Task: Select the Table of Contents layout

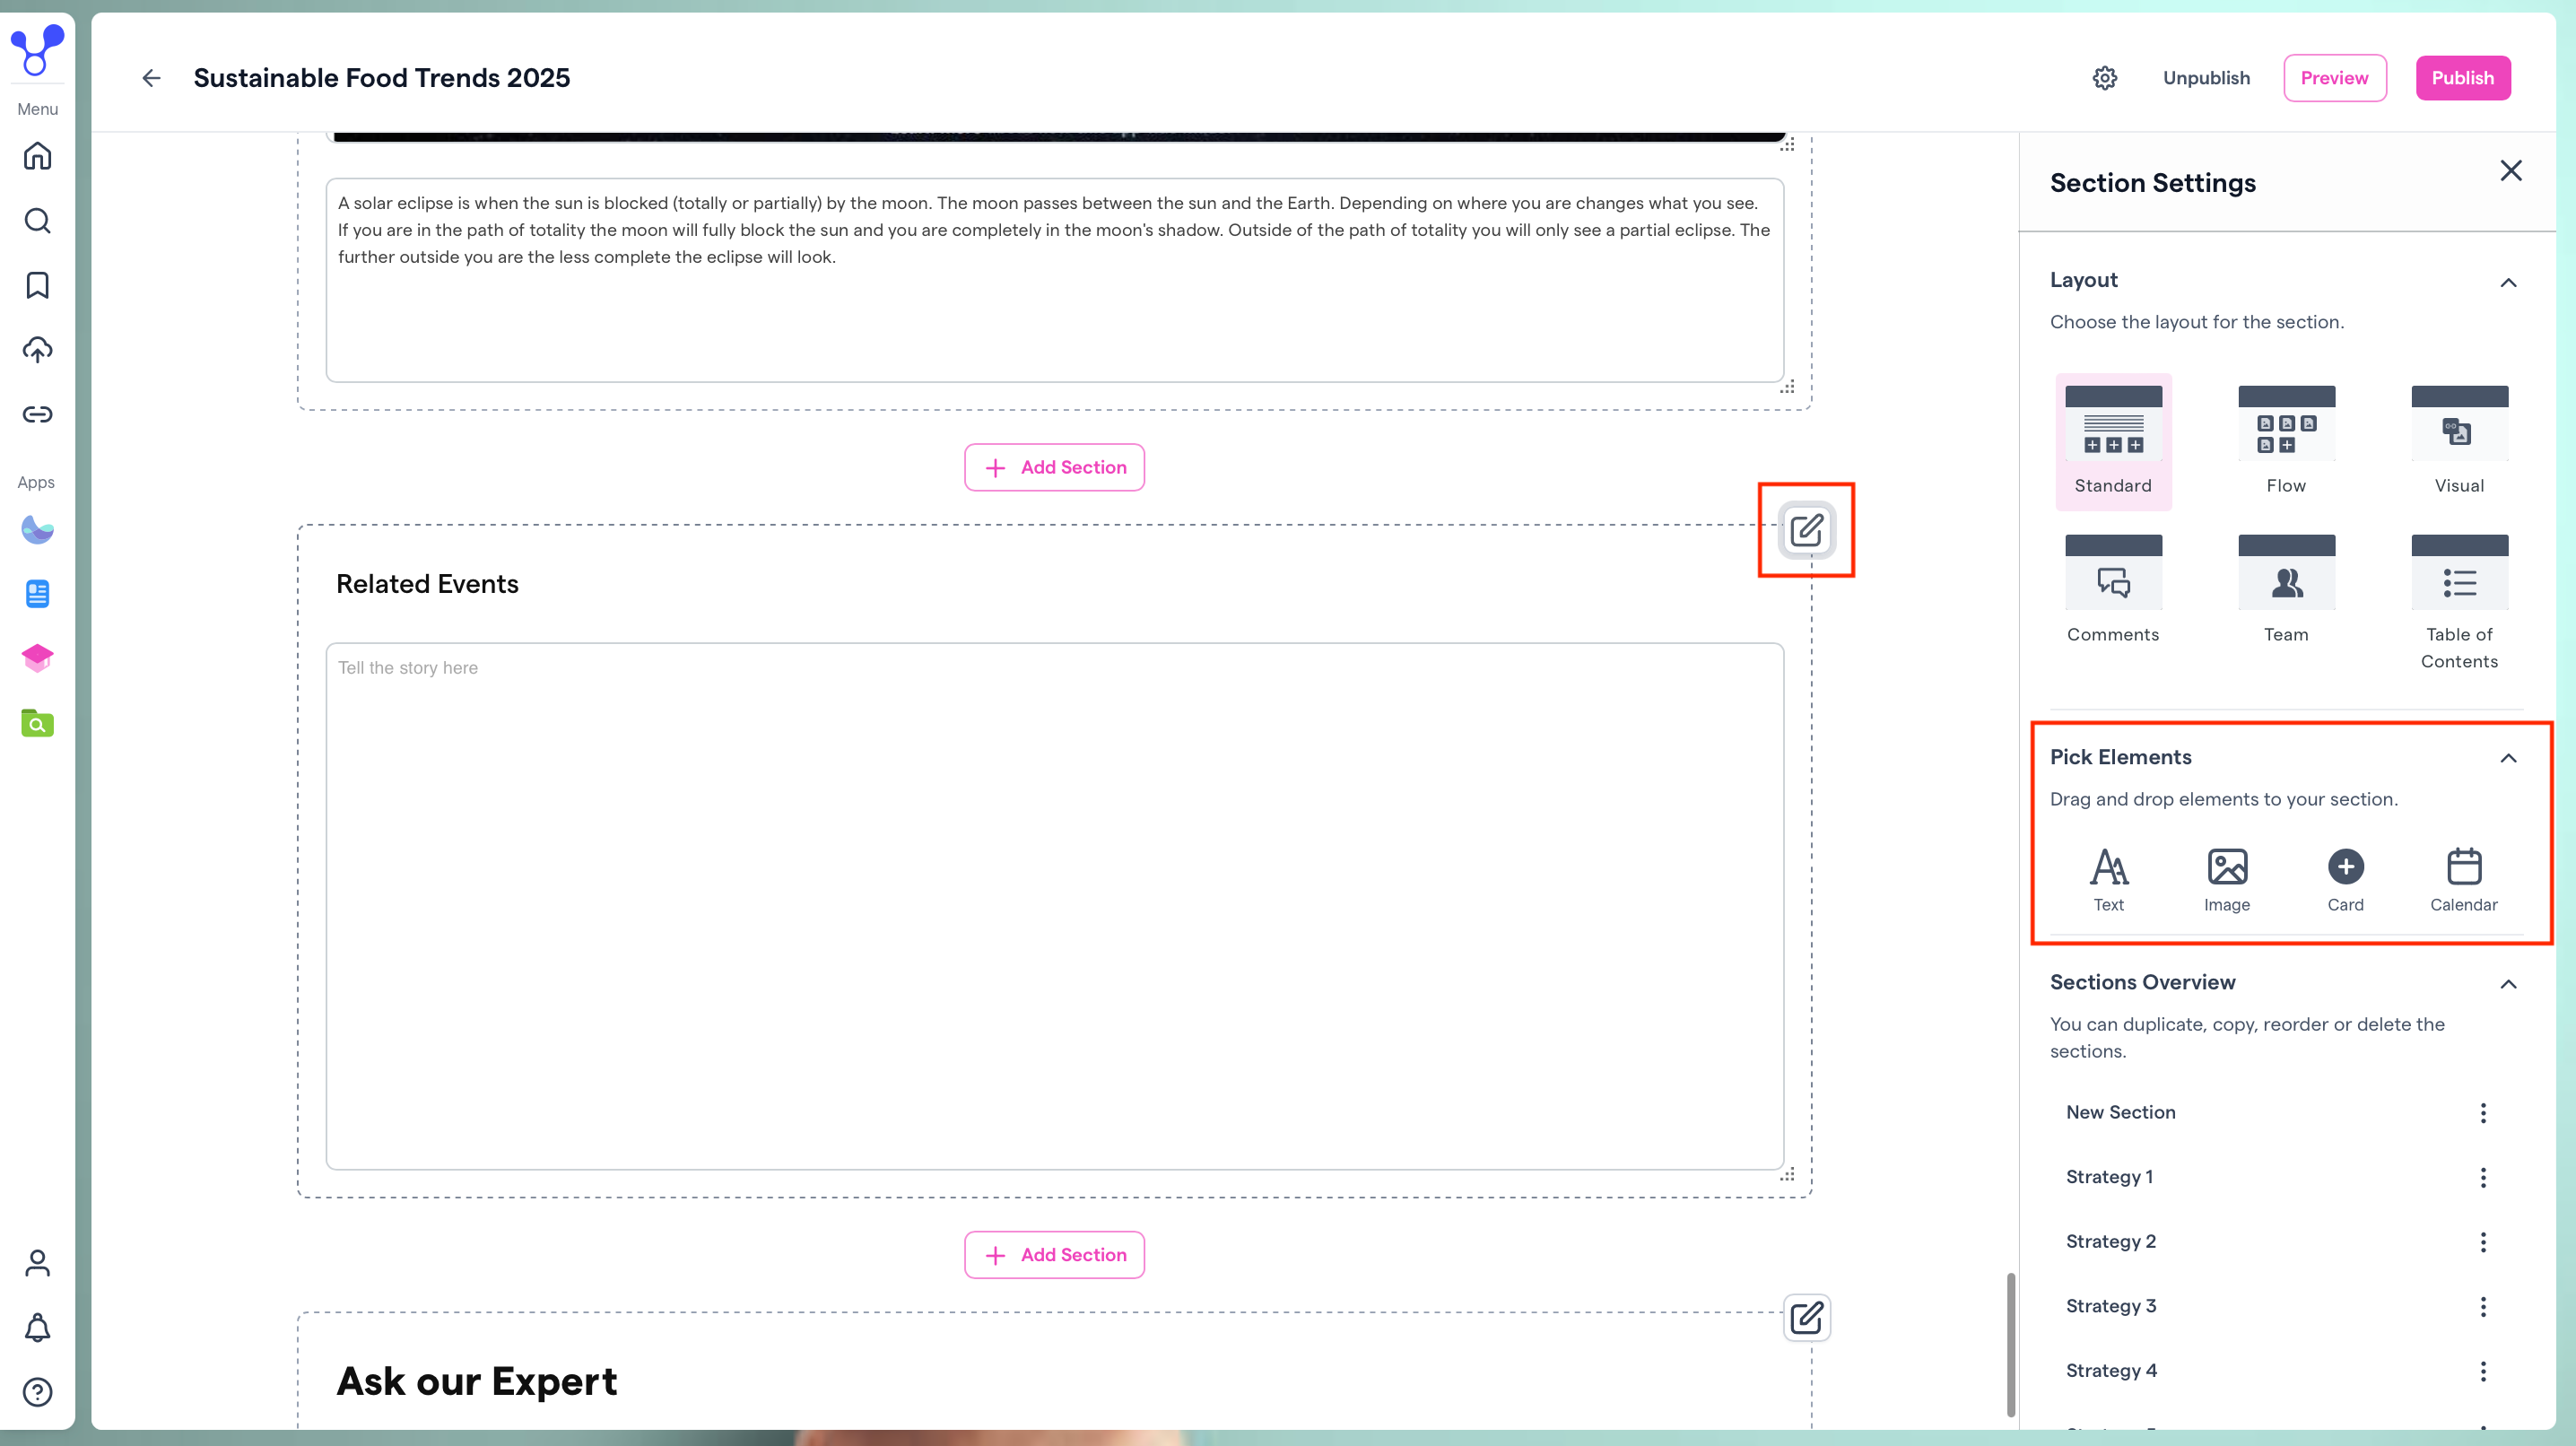Action: coord(2459,603)
